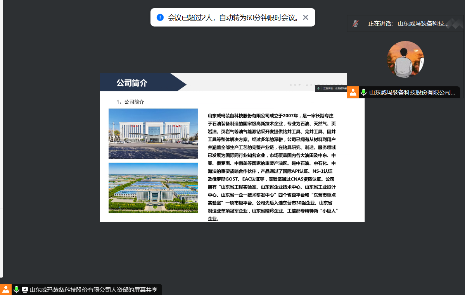Click the office building front photo
Viewport: 465px width, 295px height.
point(153,134)
